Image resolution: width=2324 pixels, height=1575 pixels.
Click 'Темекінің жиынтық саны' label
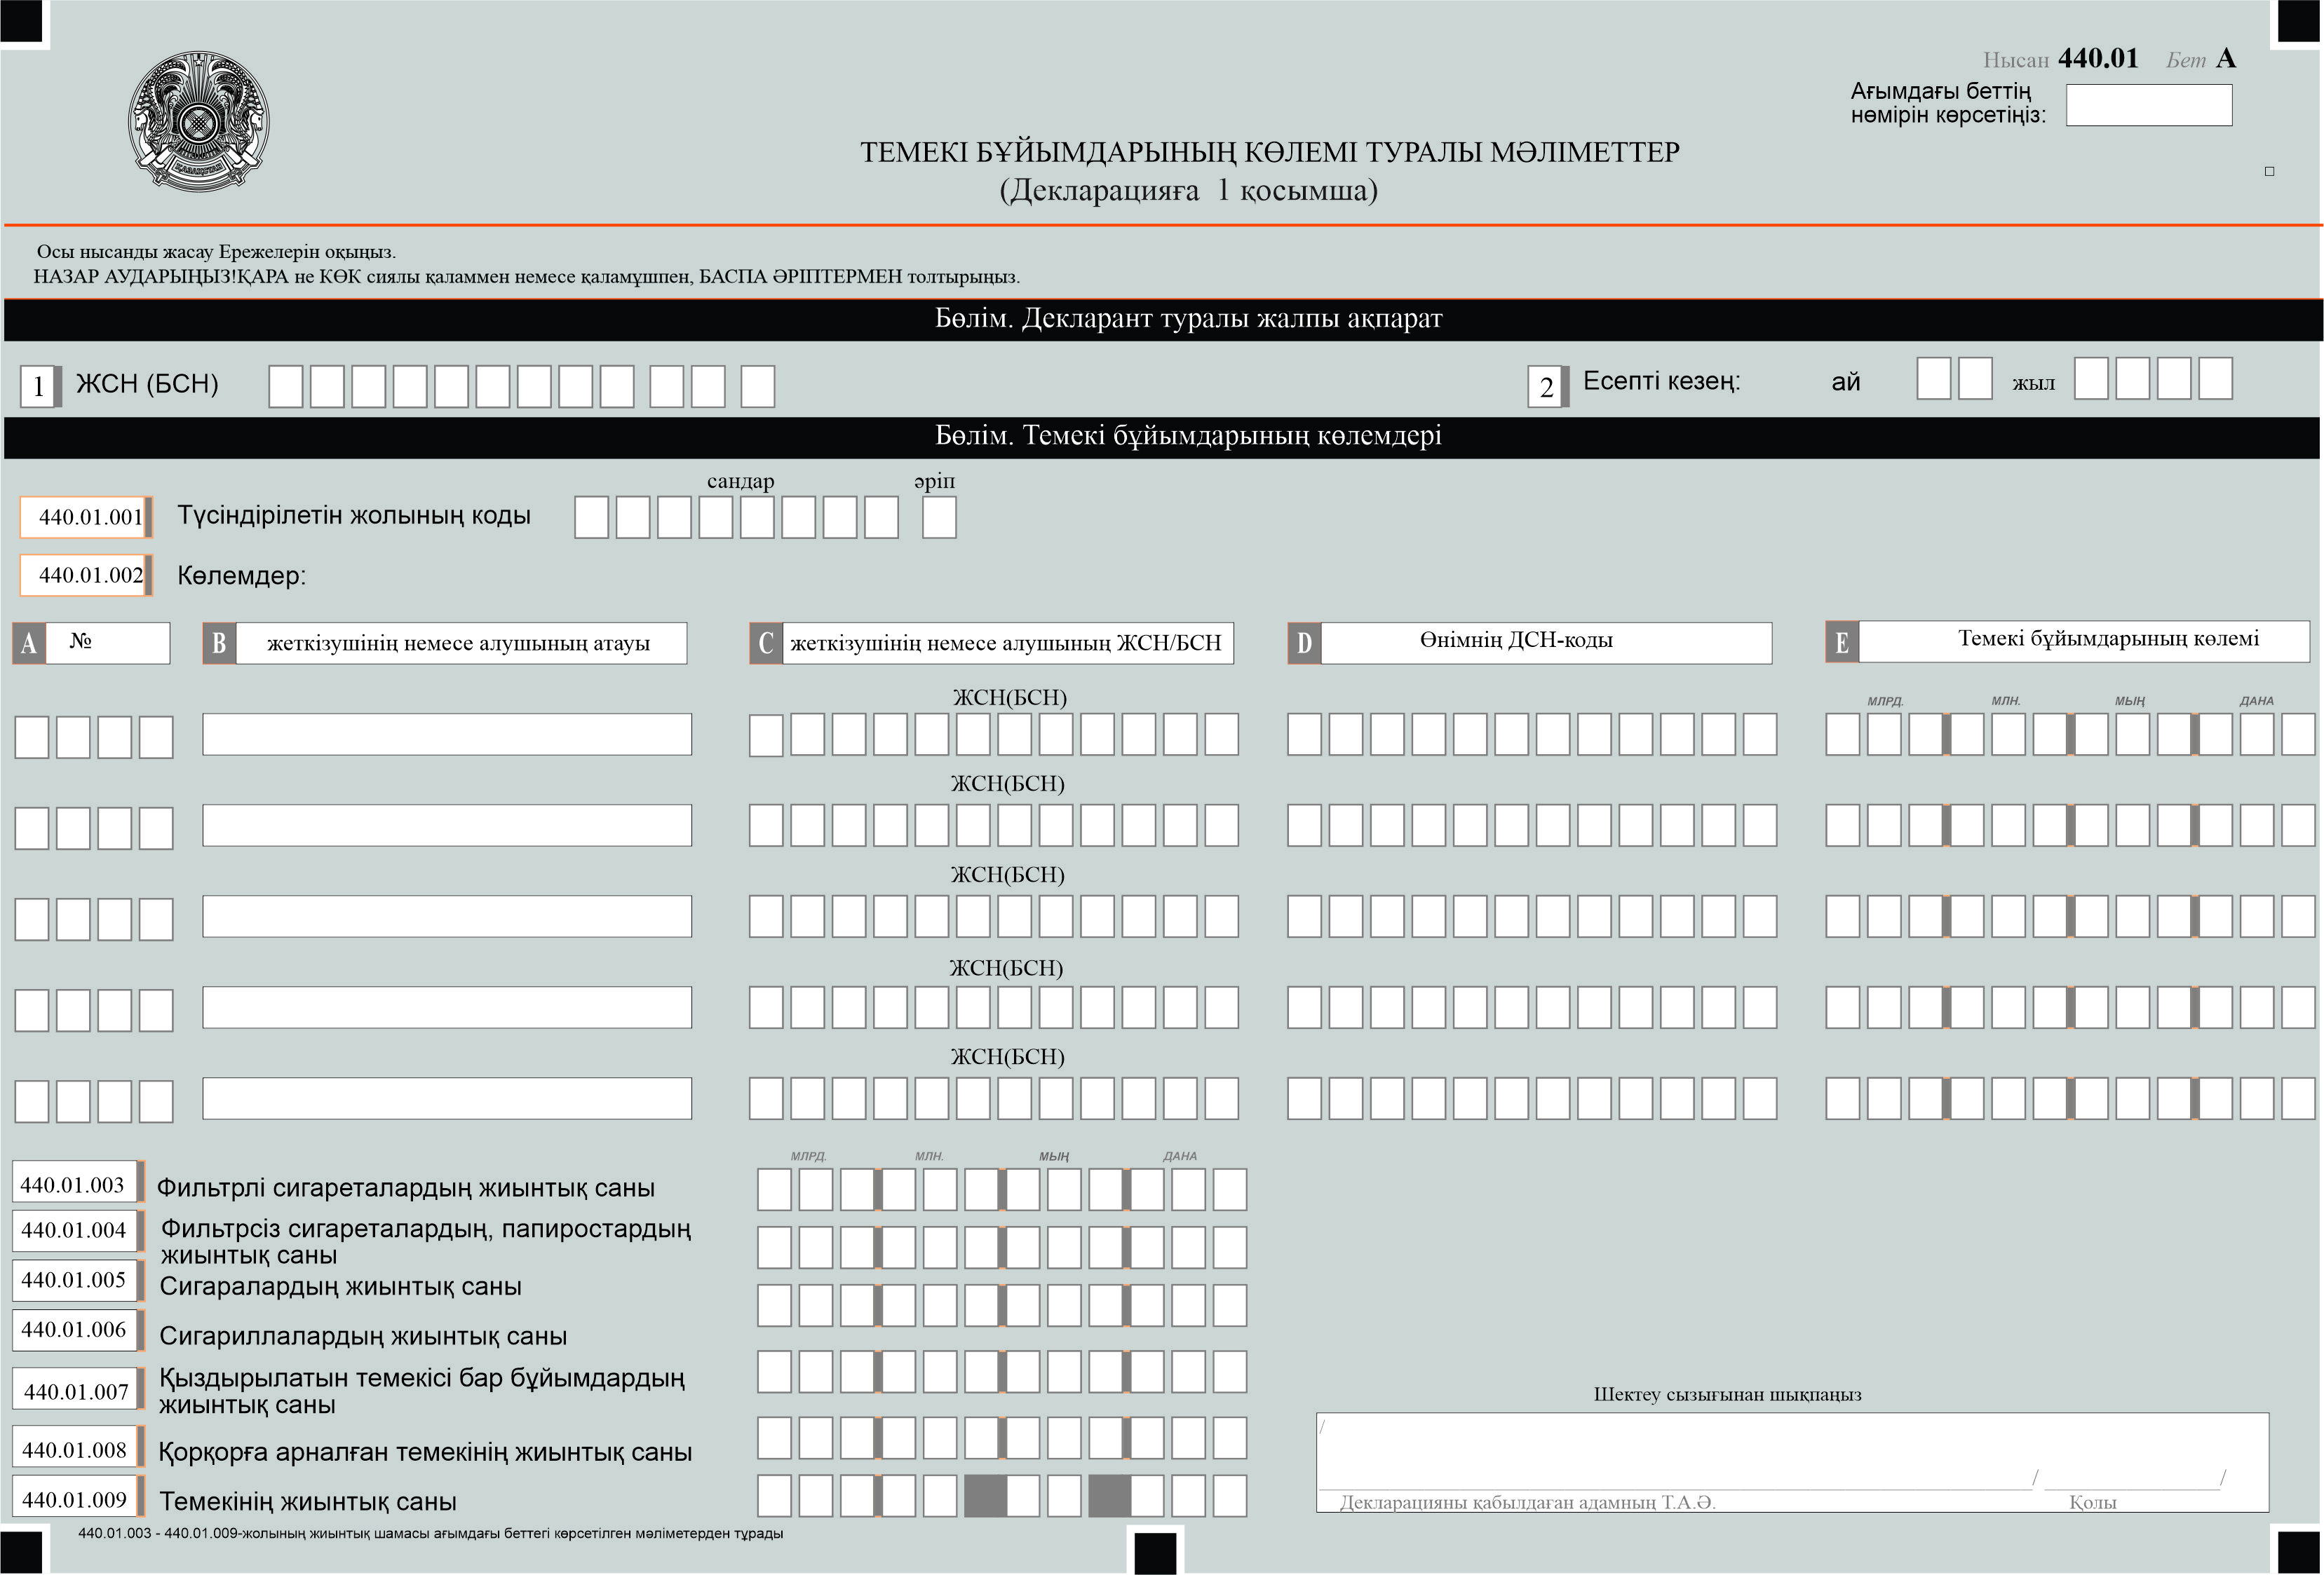tap(308, 1502)
